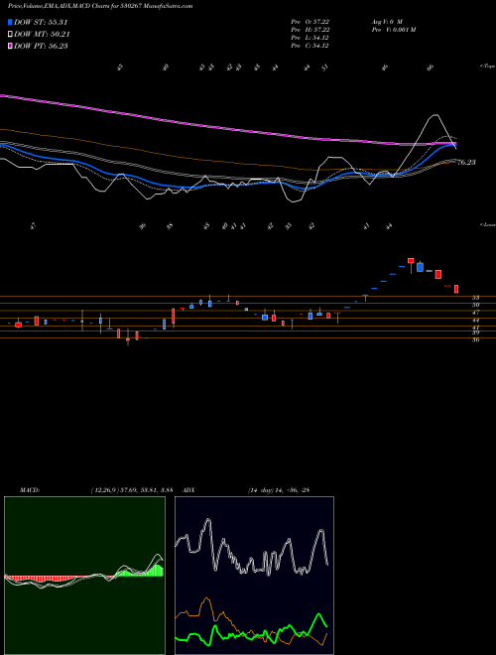This screenshot has width=496, height=655.
Task: Click the ADX '(14 day) 14, +36, -28' readout
Action: pyautogui.click(x=279, y=490)
